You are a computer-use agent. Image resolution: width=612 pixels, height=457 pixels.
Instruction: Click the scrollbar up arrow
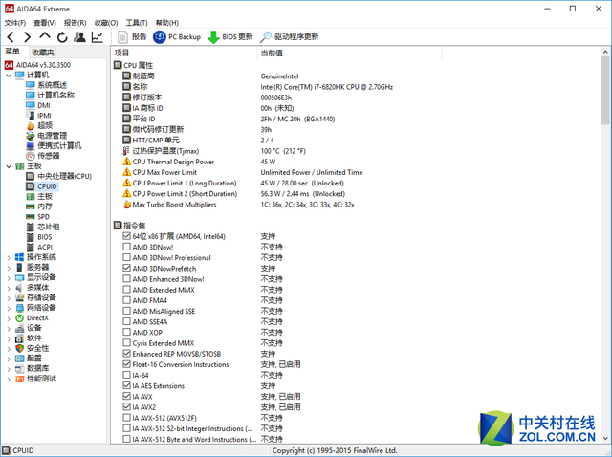tap(605, 52)
